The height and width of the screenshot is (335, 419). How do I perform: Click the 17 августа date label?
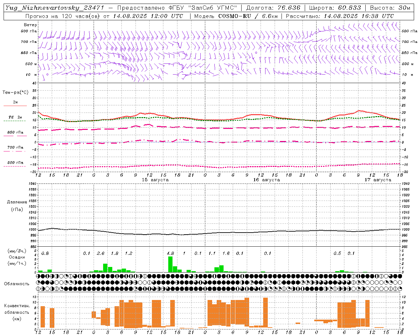point(378,180)
